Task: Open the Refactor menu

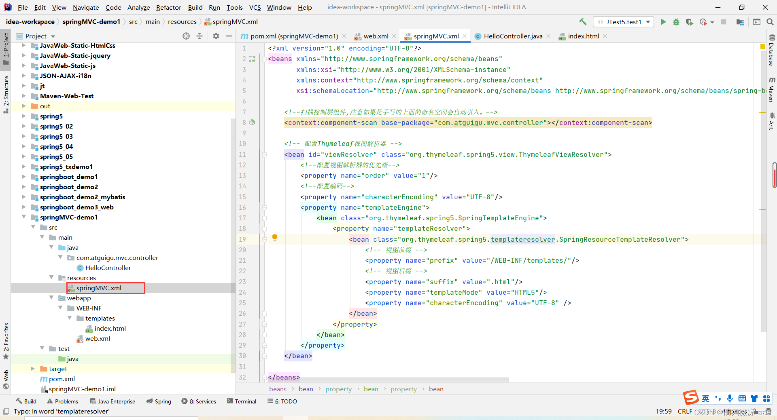Action: (169, 7)
